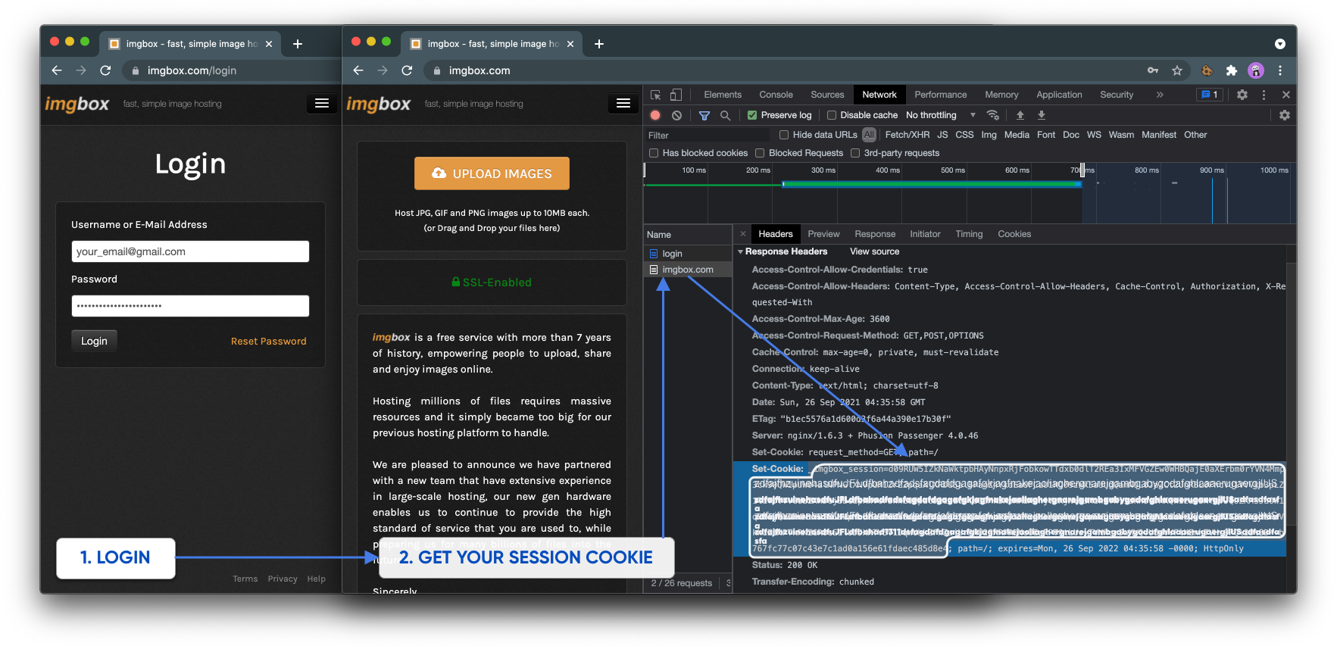This screenshot has height=646, width=1337.
Task: Close the request details pane with the X
Action: 743,234
